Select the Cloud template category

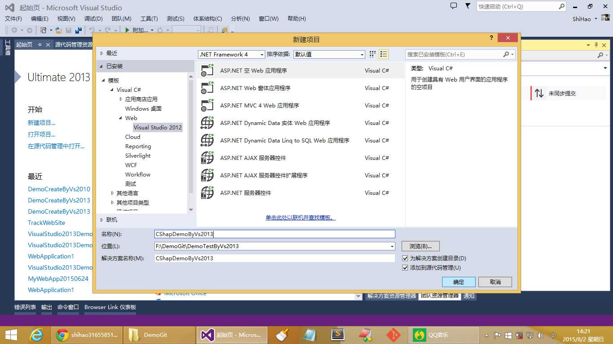pyautogui.click(x=133, y=137)
